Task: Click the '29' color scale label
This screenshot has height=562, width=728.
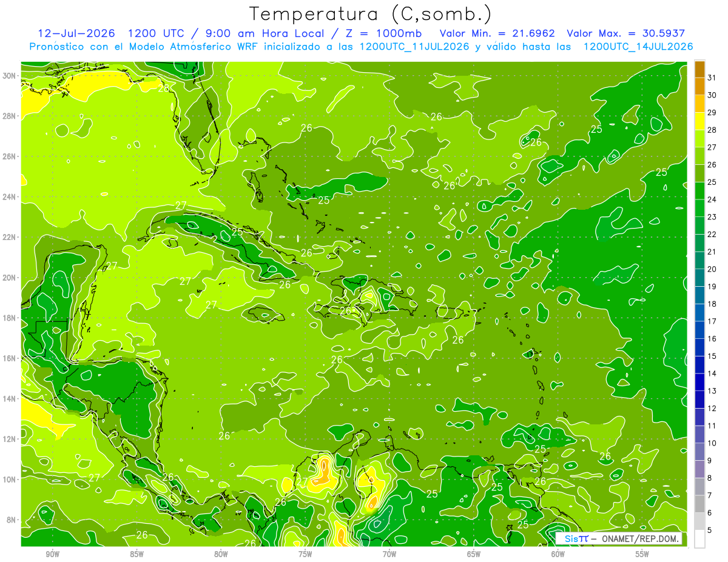Action: click(x=712, y=112)
